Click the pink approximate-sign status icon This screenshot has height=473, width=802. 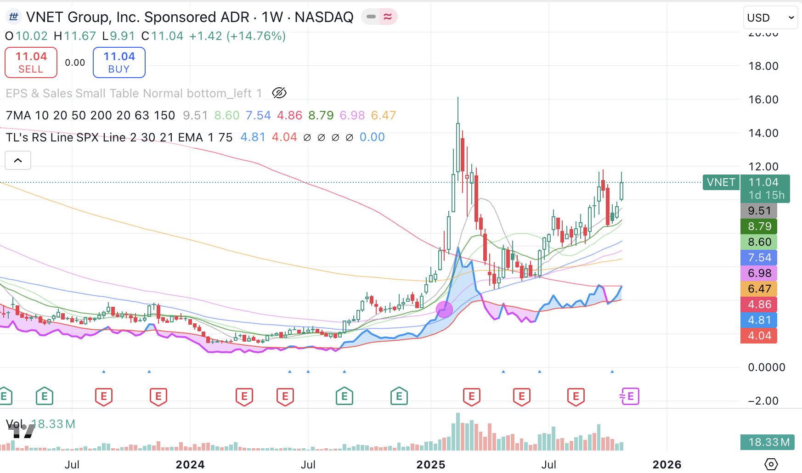388,17
